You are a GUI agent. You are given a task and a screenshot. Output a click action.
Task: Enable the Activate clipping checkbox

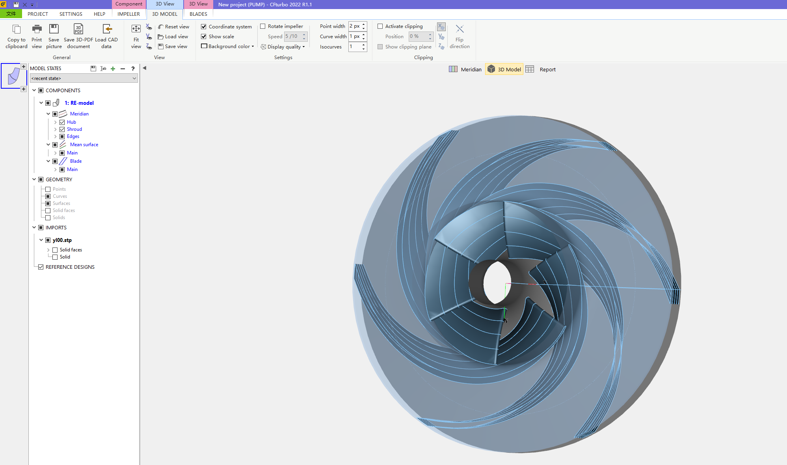tap(380, 26)
